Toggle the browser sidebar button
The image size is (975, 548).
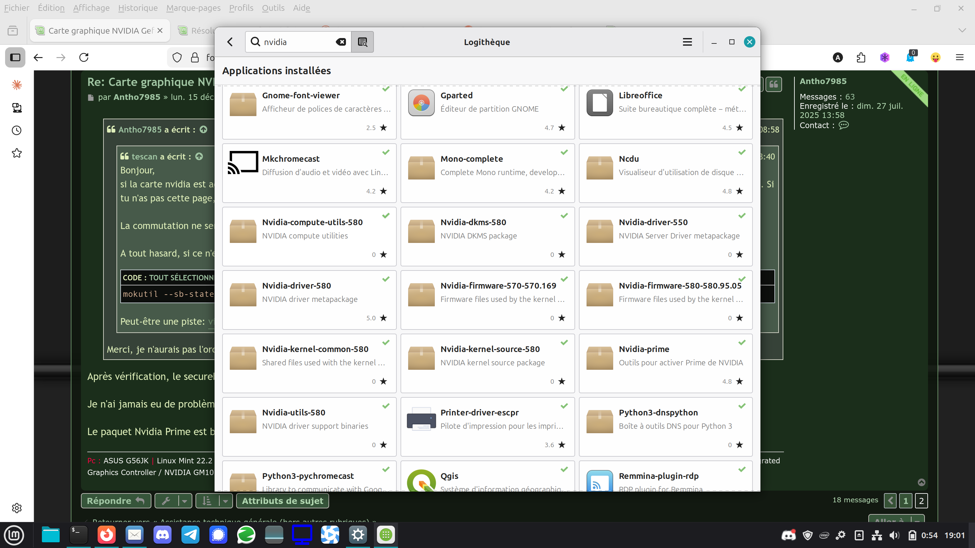pyautogui.click(x=15, y=57)
